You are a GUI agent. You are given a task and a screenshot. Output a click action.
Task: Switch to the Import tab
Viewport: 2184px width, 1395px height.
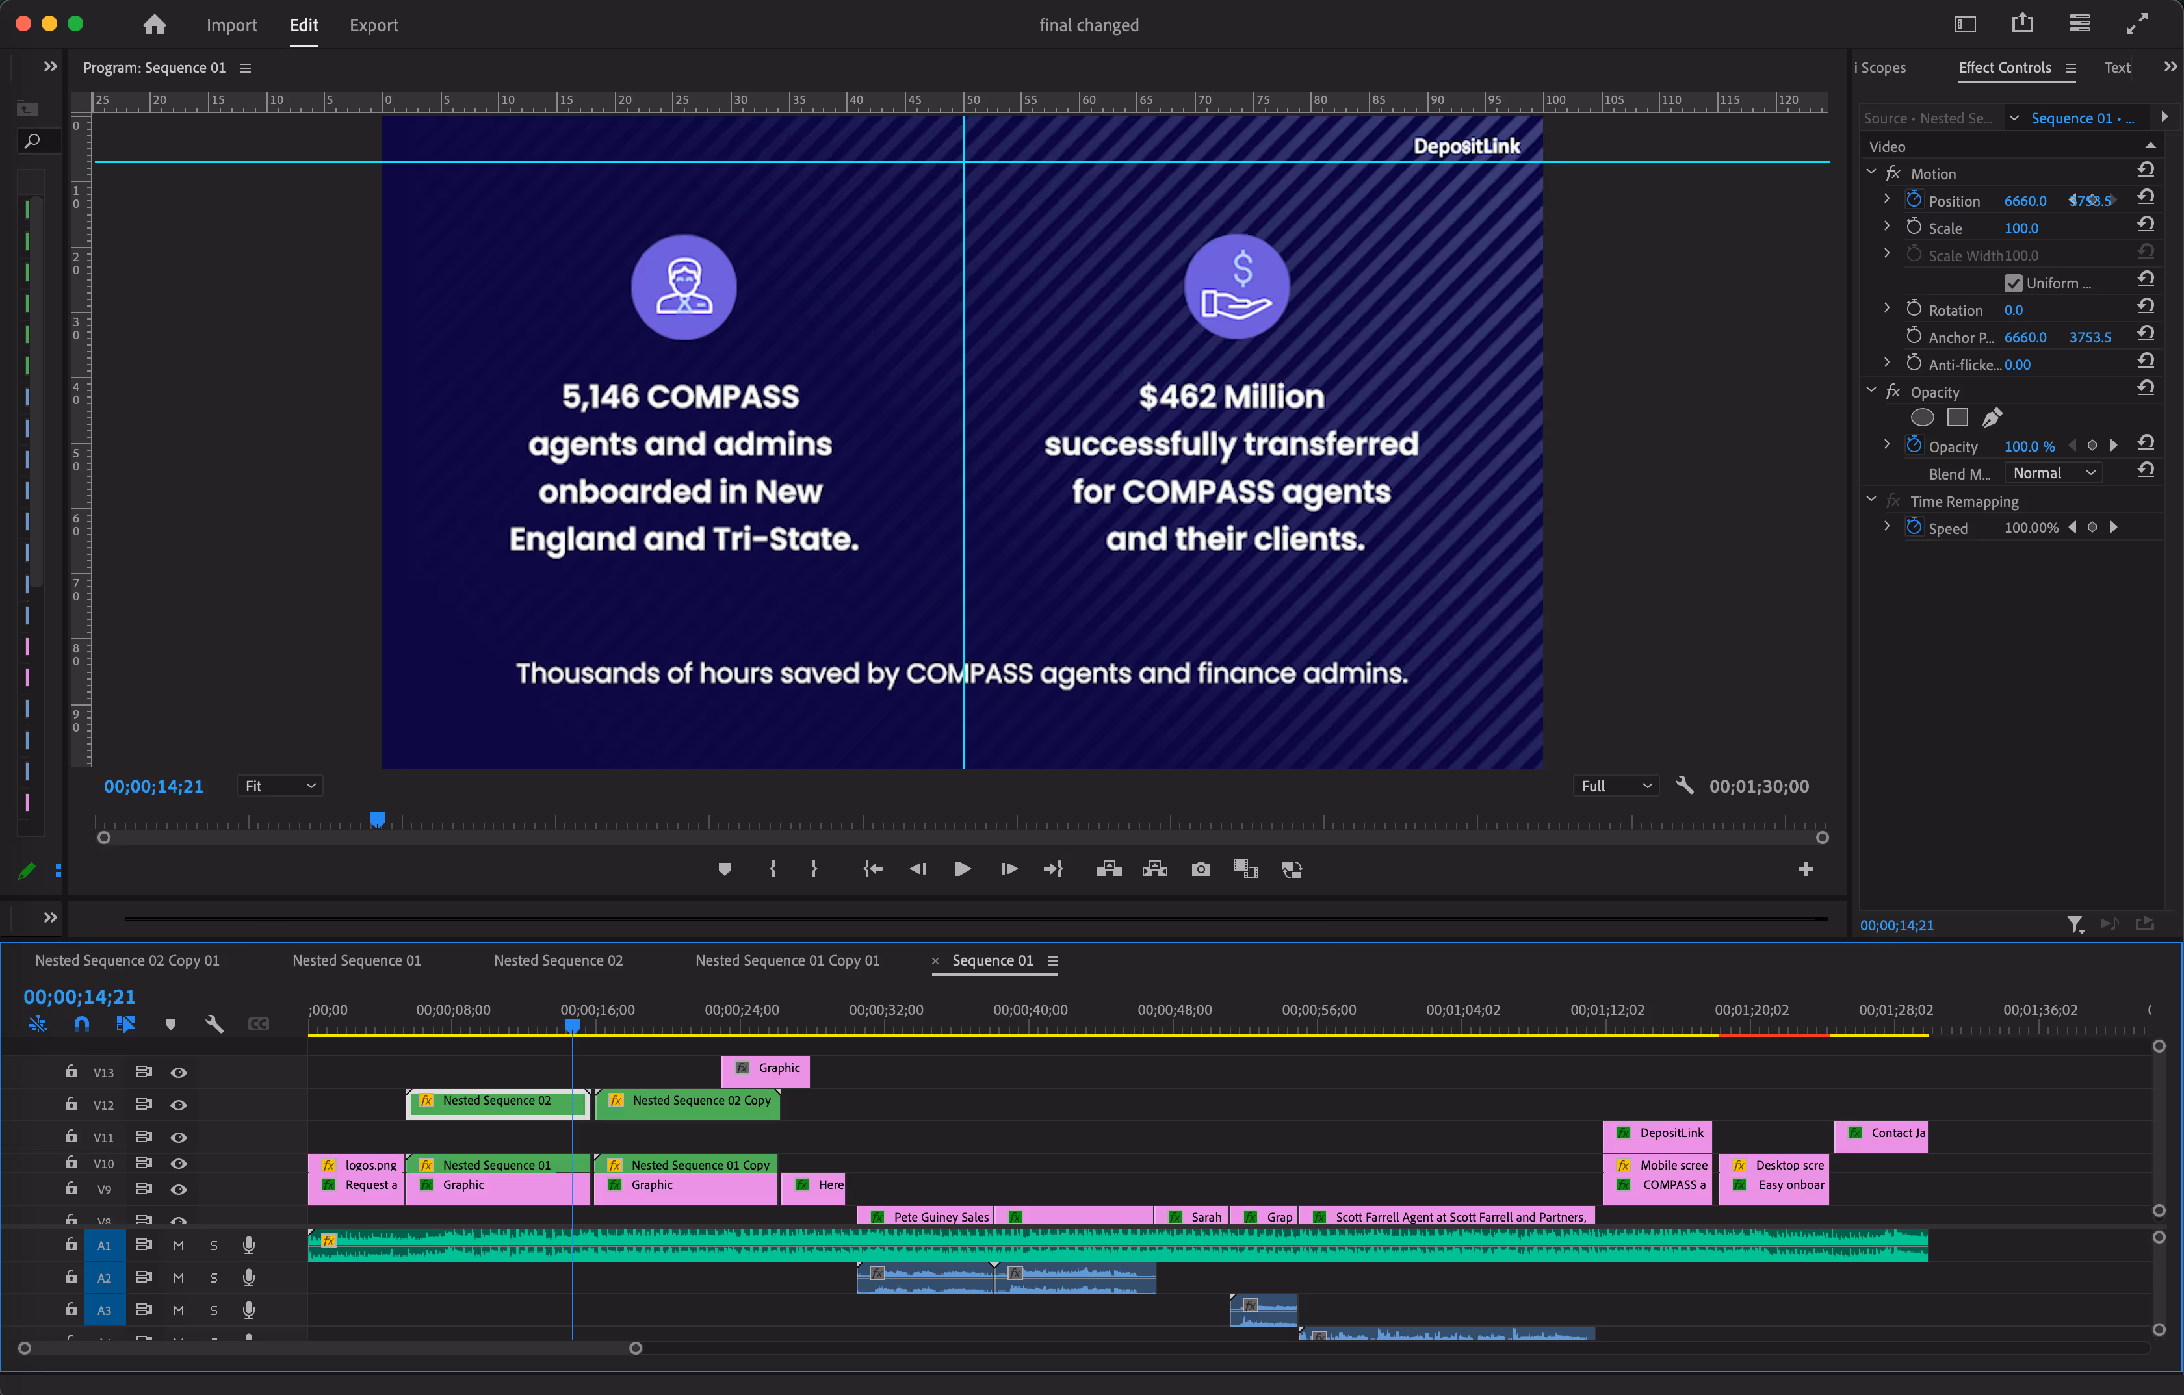tap(231, 25)
